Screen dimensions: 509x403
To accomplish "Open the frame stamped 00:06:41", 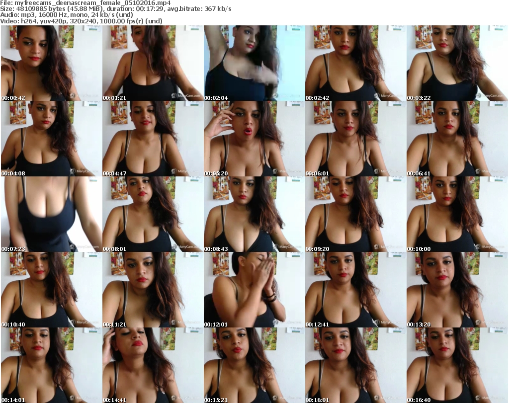I will (457, 139).
